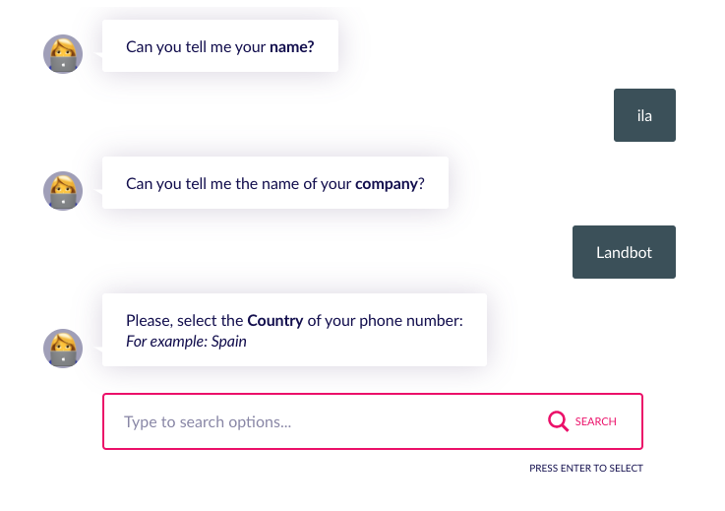This screenshot has height=511, width=725.
Task: Focus the 'Type to search options...' field
Action: point(373,421)
